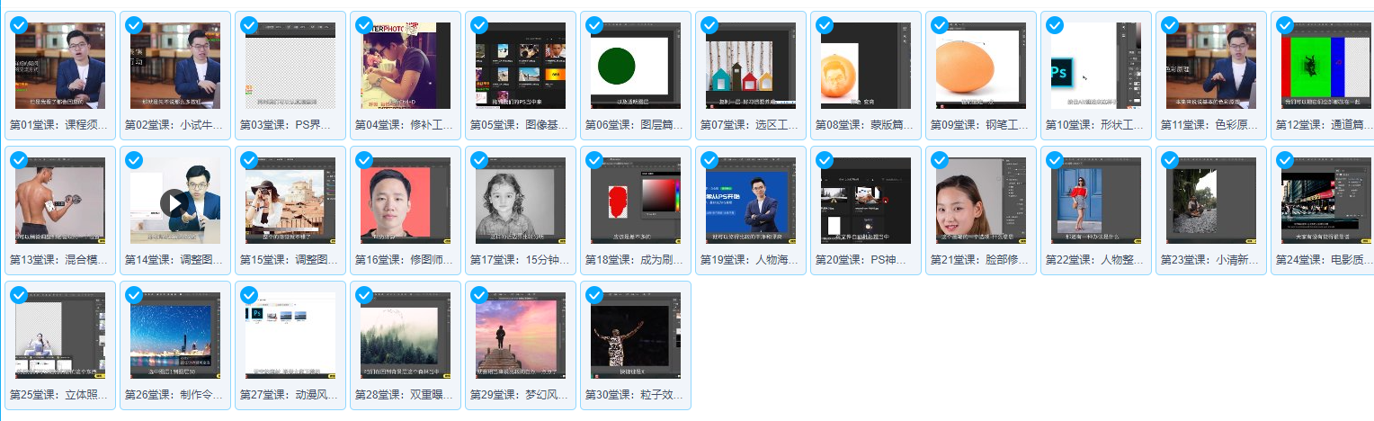Play the 第14堂课 video via play button

tap(175, 202)
